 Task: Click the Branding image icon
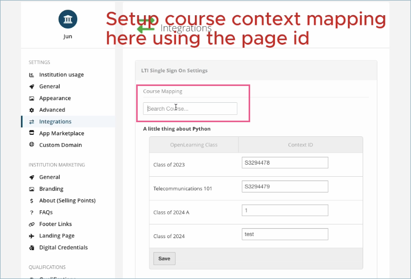[x=32, y=189]
